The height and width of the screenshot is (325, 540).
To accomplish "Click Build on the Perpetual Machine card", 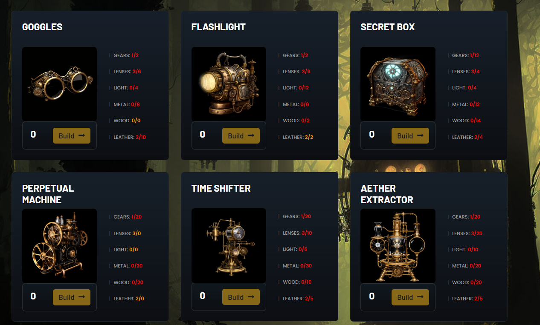I will [72, 297].
